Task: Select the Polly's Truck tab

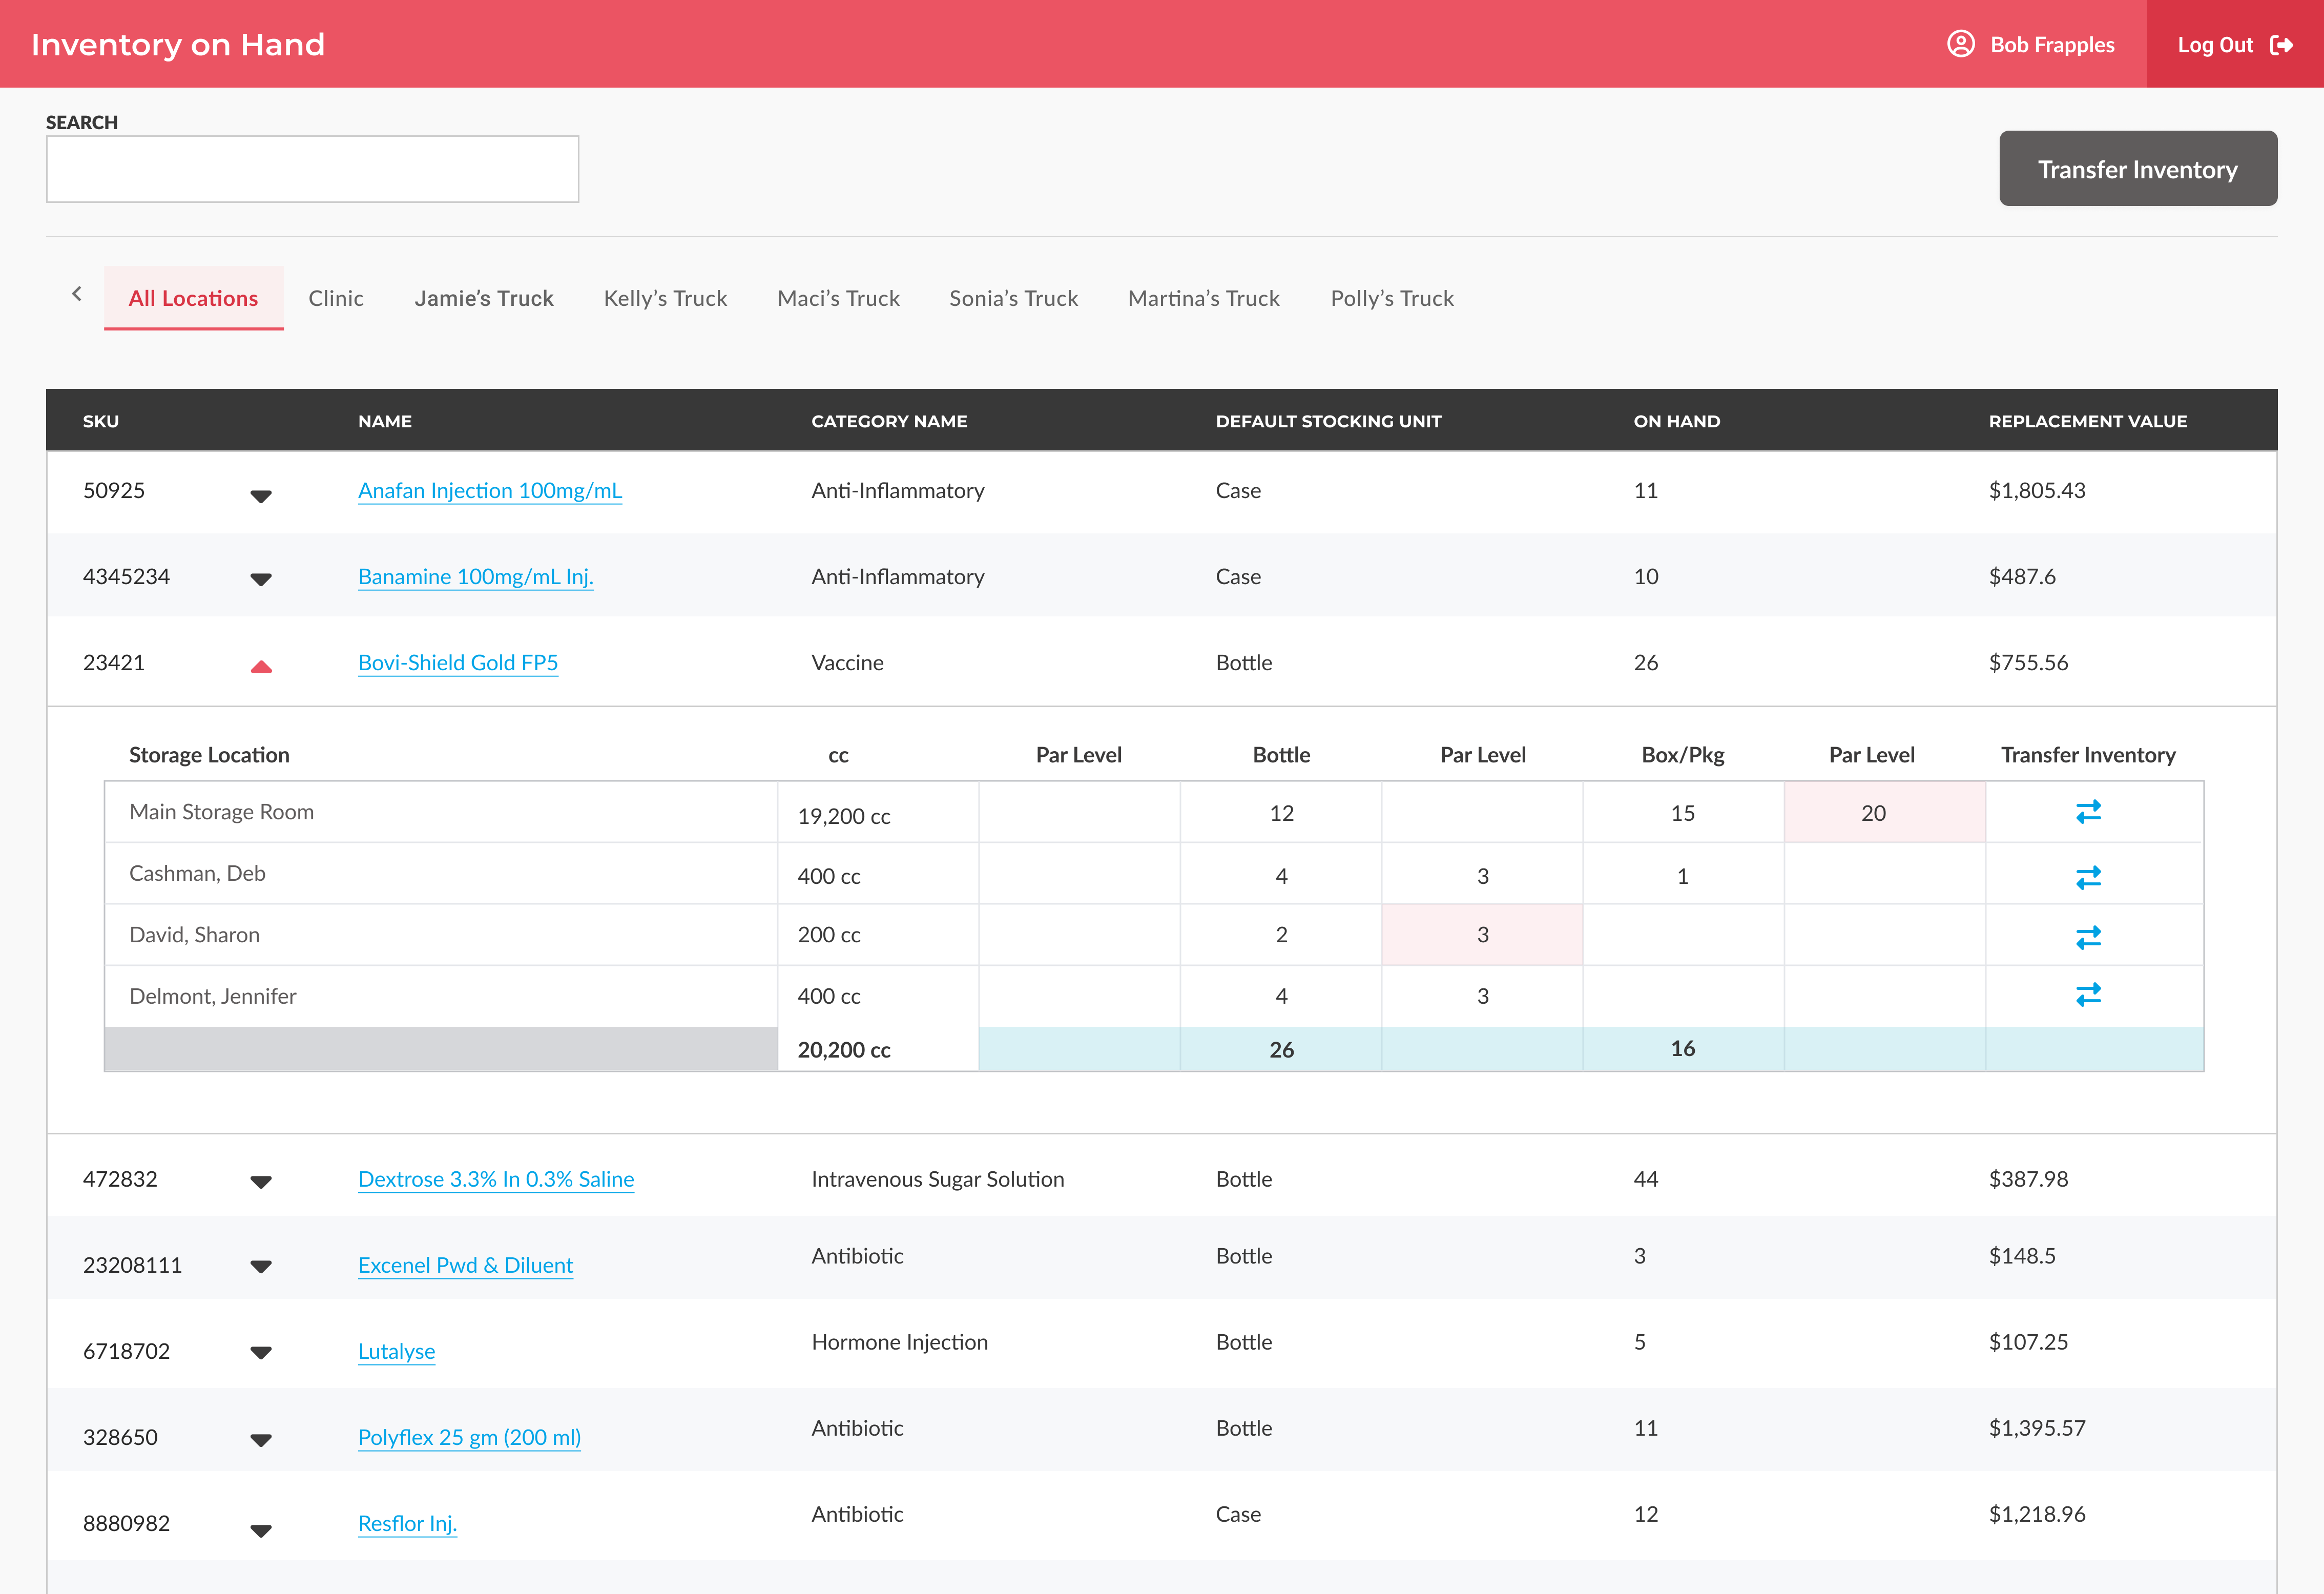Action: pos(1391,298)
